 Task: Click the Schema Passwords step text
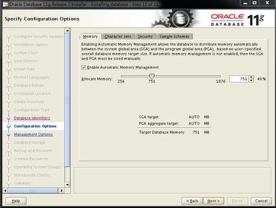(31, 159)
